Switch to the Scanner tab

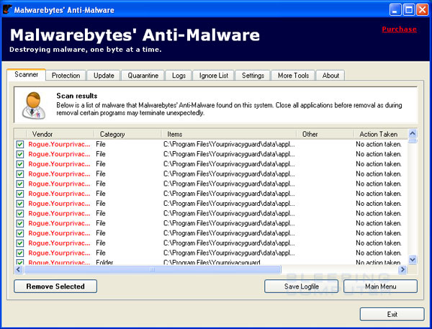(26, 75)
